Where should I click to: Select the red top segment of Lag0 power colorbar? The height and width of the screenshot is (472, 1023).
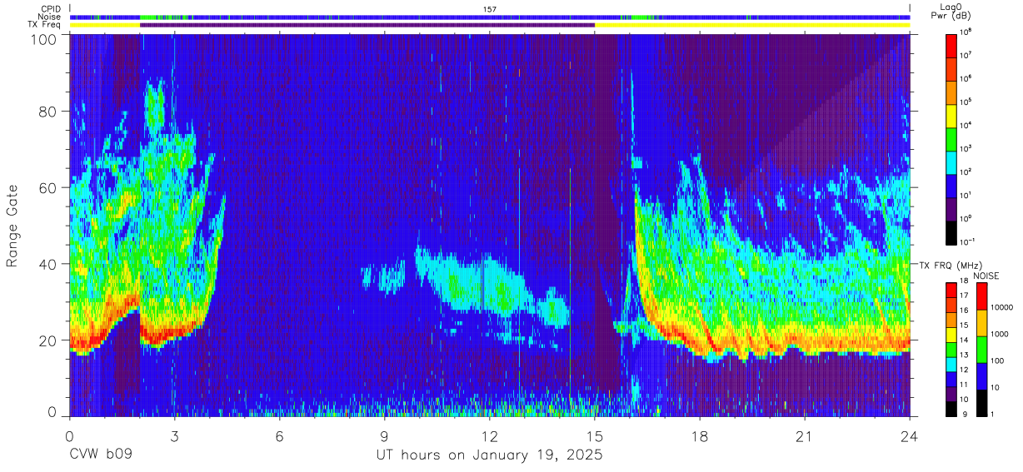click(951, 45)
